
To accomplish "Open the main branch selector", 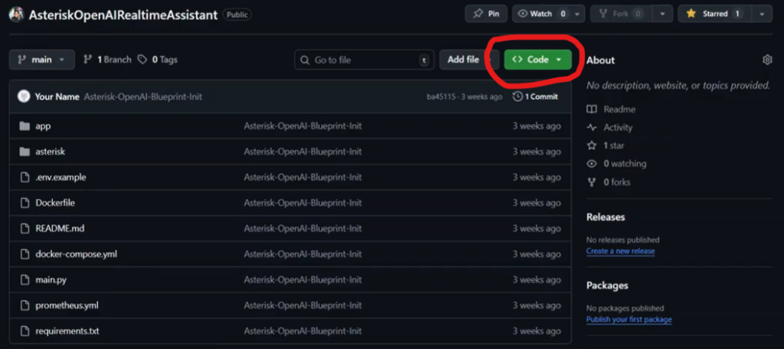I will tap(42, 60).
